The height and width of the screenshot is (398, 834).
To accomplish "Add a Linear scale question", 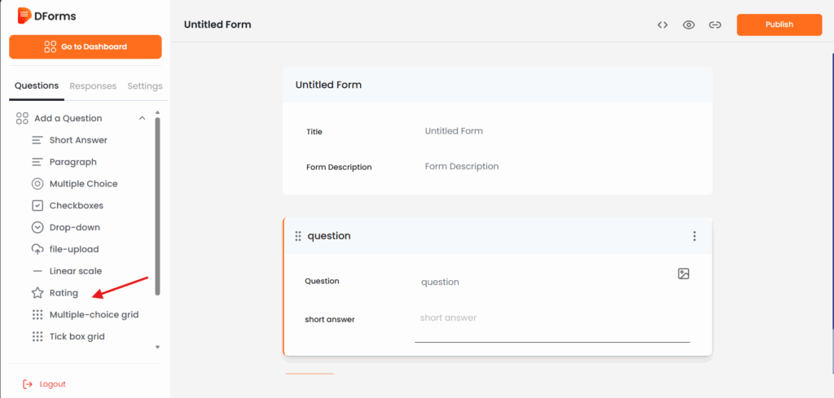I will click(x=75, y=271).
